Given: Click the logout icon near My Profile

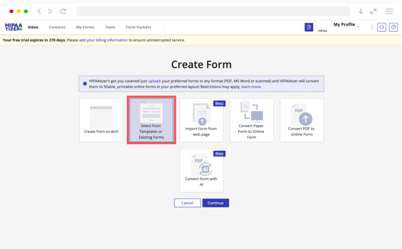Looking at the screenshot, I should (381, 27).
